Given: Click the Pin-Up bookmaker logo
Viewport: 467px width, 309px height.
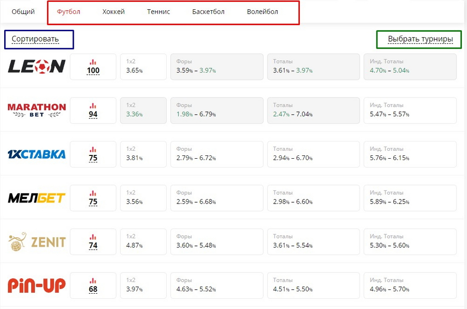Looking at the screenshot, I should coord(36,285).
